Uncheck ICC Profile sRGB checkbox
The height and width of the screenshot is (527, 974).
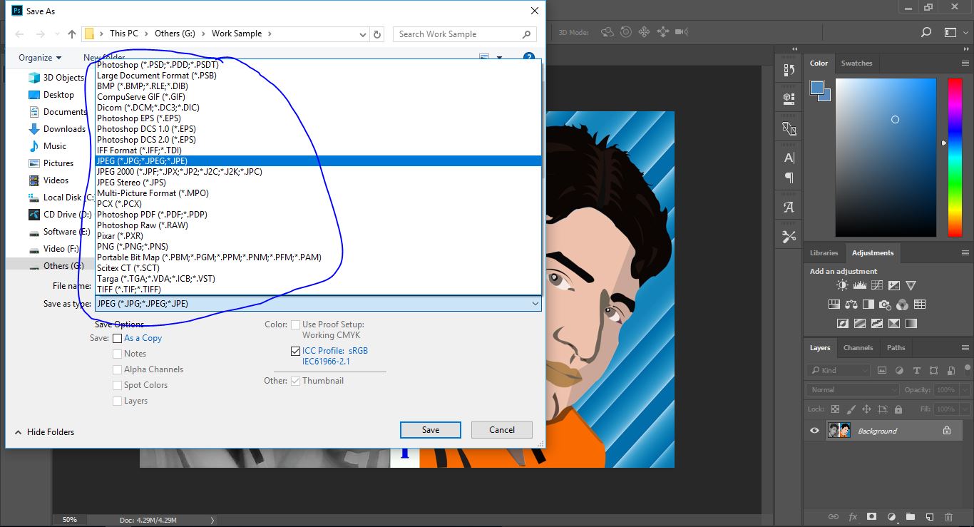point(295,351)
